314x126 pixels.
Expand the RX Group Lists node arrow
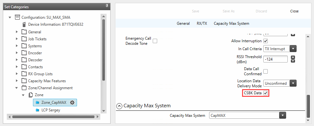tap(16, 74)
